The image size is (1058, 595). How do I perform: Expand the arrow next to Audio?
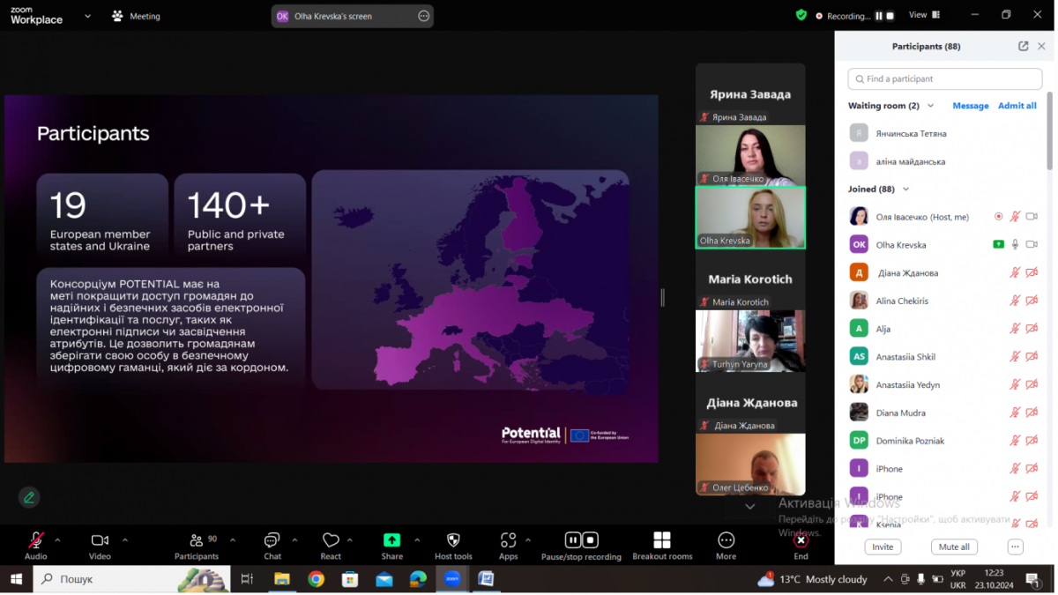[x=58, y=539]
